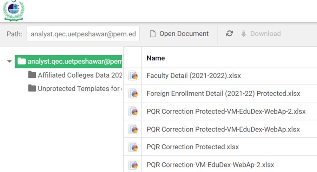Click the Download arrow icon
Image resolution: width=317 pixels, height=172 pixels.
coord(243,34)
